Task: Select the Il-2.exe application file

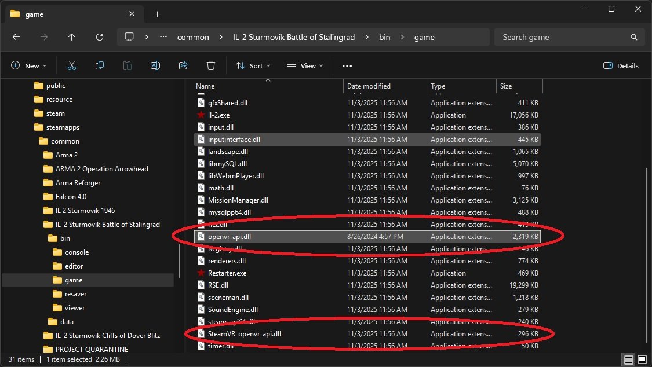Action: coord(219,115)
